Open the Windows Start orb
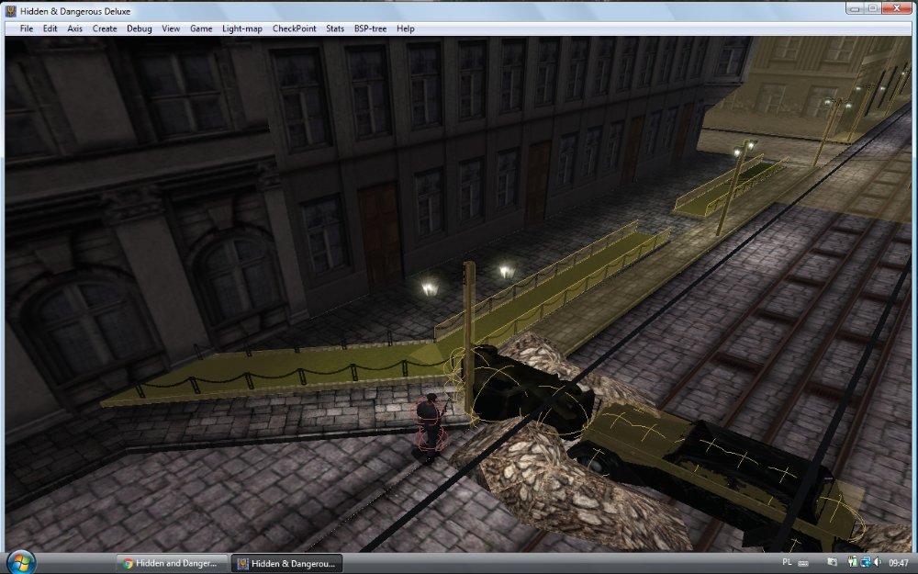Viewport: 918px width, 574px height. [21, 562]
